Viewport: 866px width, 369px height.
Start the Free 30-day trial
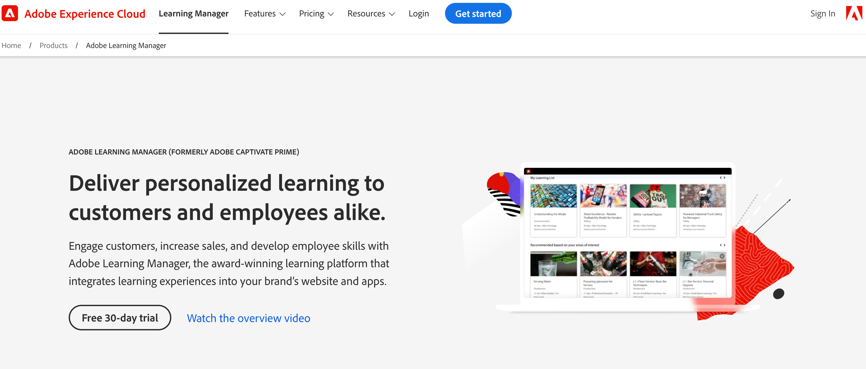coord(120,317)
